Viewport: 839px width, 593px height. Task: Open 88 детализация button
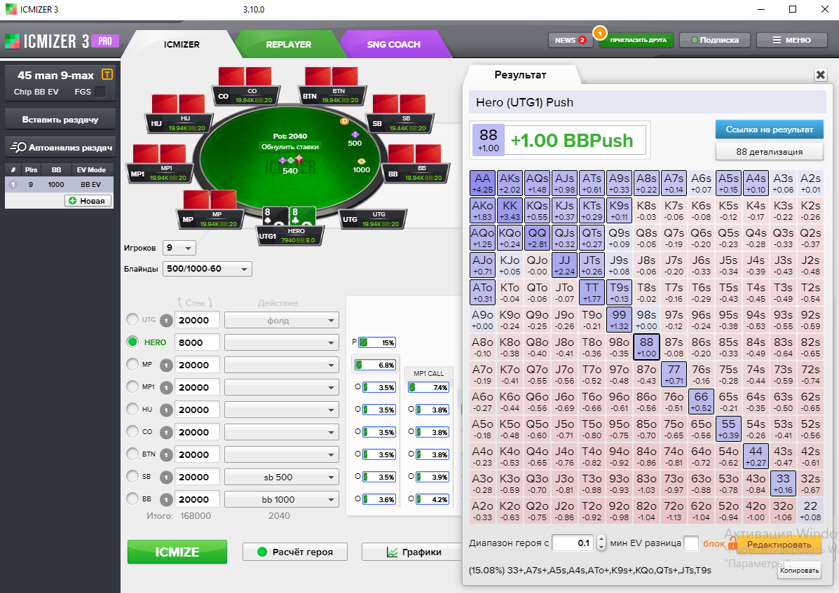tap(769, 151)
